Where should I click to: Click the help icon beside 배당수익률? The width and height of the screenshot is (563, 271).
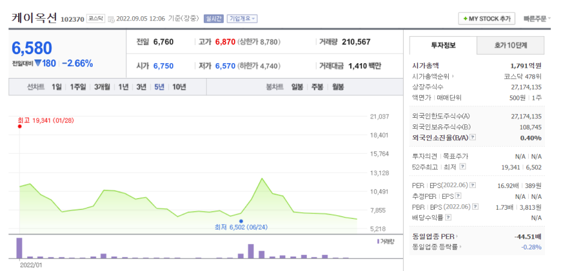click(448, 218)
